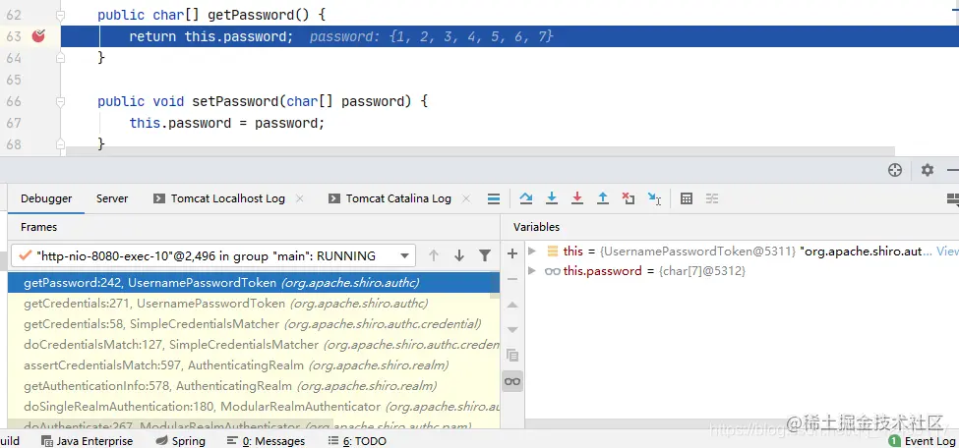Close Tomcat Localhost Log tab
The image size is (959, 448).
pyautogui.click(x=300, y=198)
